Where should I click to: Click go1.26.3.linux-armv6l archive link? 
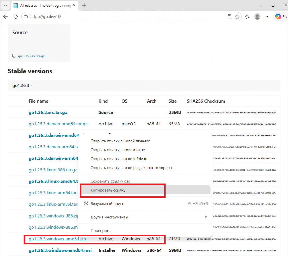pos(53,204)
